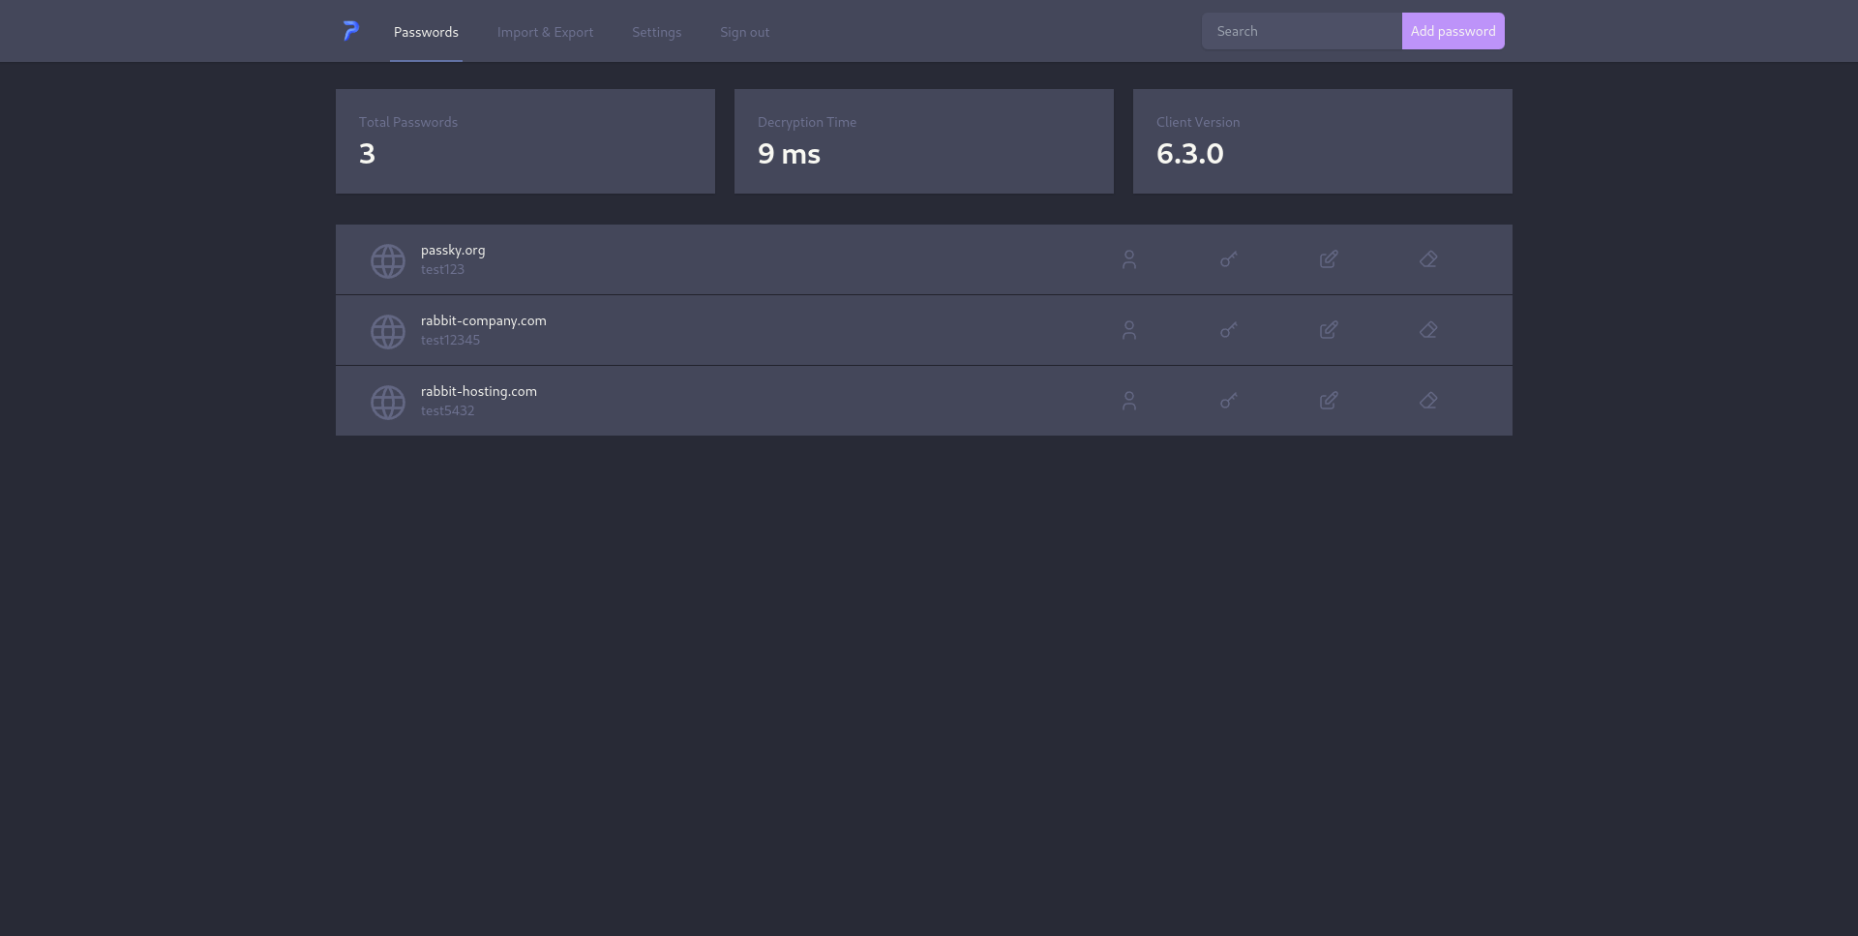Click the Passky logo
Screen dimensions: 1858x936
pos(350,31)
